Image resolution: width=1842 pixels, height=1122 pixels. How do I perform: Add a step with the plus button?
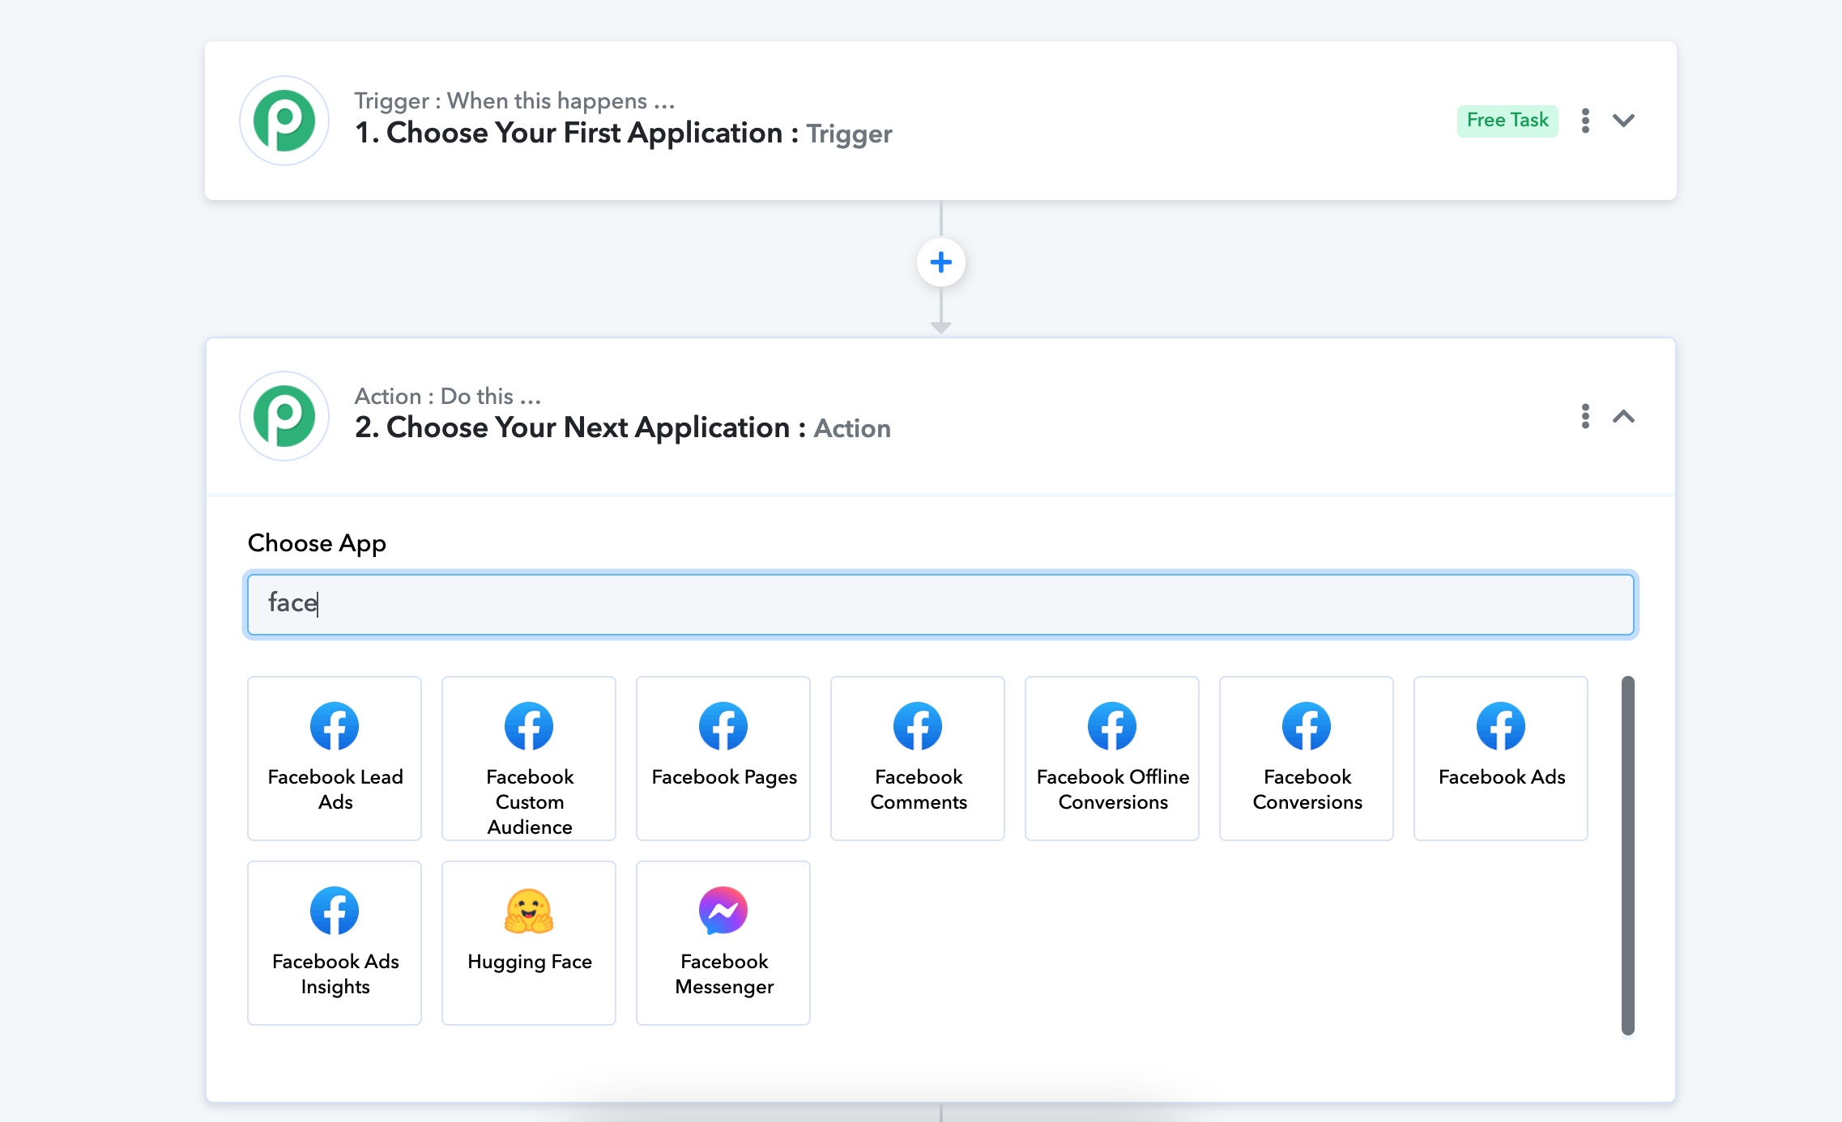click(x=940, y=262)
